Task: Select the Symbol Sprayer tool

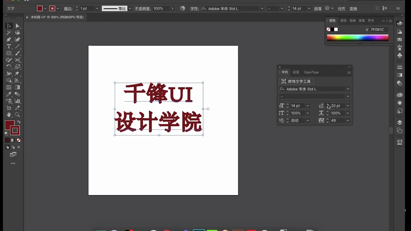Action: tap(9, 101)
